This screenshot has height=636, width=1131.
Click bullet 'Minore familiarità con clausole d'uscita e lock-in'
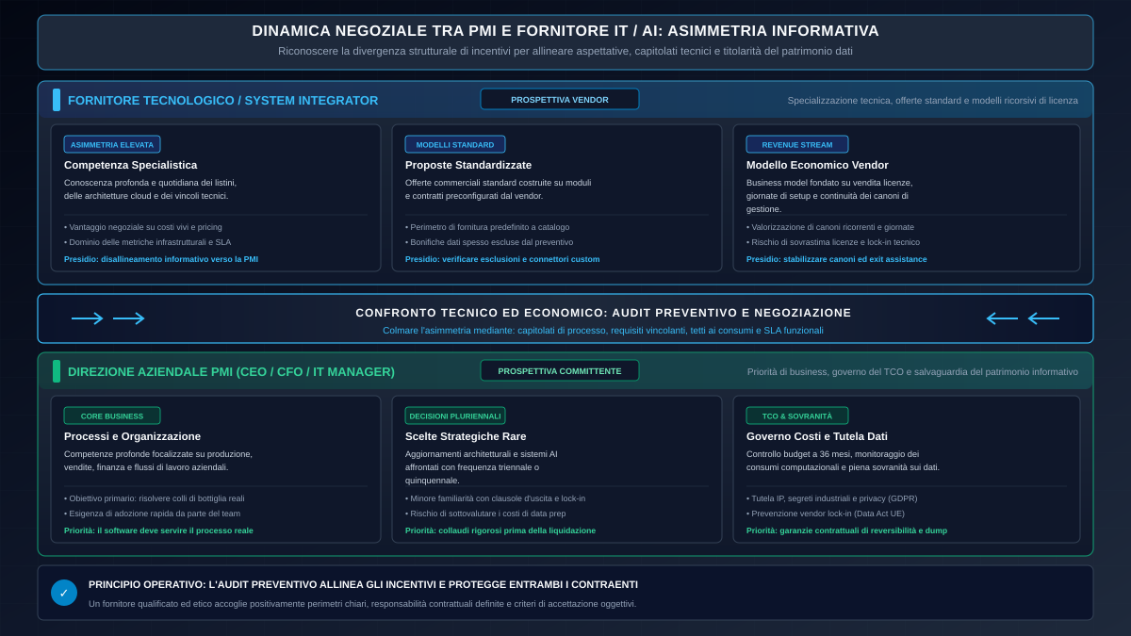tap(496, 498)
